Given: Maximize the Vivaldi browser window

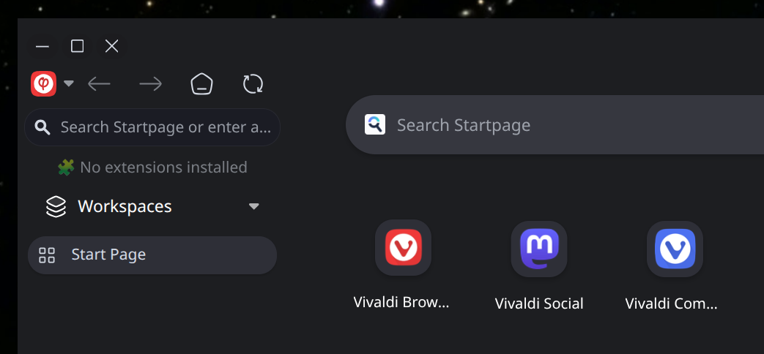Looking at the screenshot, I should (x=77, y=46).
